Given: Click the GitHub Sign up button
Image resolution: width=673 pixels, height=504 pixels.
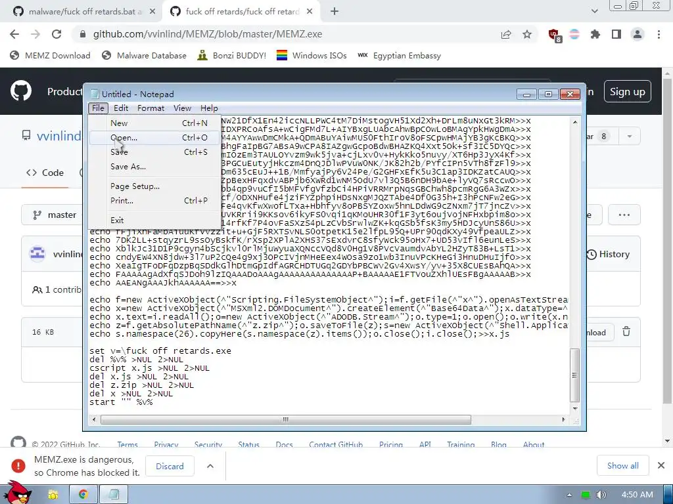Looking at the screenshot, I should pyautogui.click(x=627, y=92).
